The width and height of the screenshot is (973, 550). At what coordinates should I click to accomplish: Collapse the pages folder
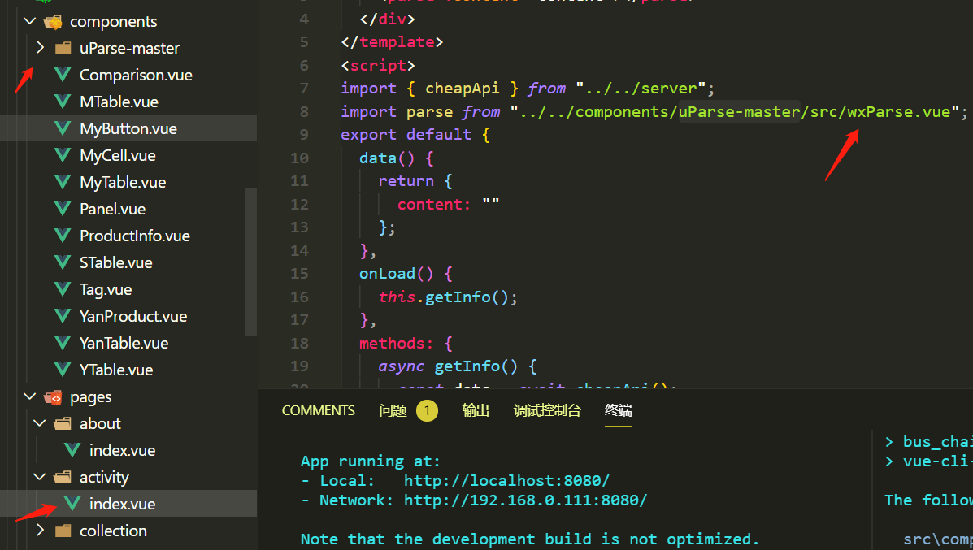tap(29, 396)
